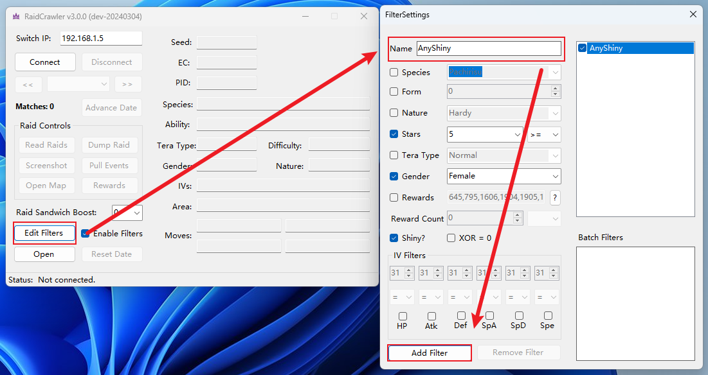Click the Edit Filters button
The height and width of the screenshot is (375, 708).
(x=44, y=233)
